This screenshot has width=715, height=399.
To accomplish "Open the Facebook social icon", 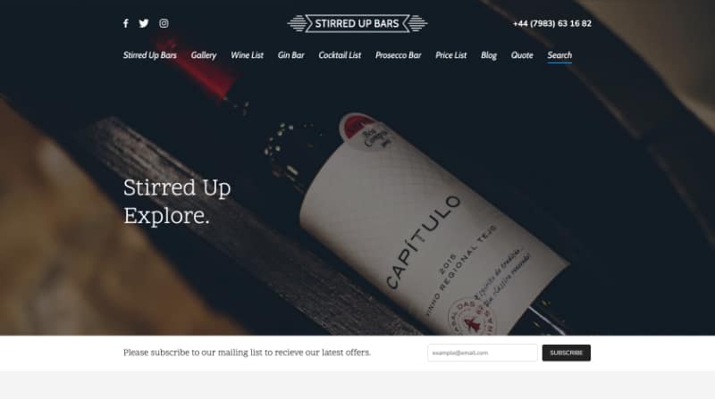I will (126, 23).
